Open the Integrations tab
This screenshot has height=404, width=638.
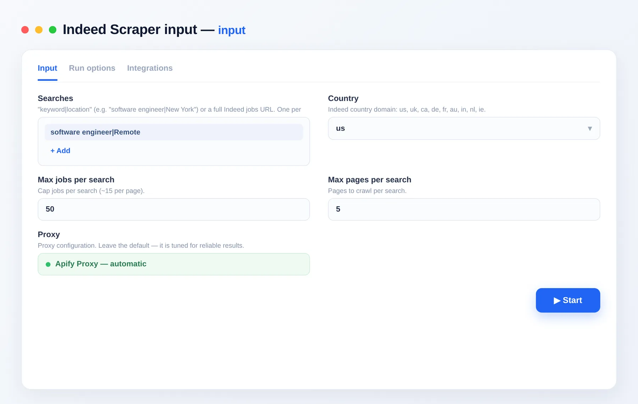pos(150,68)
